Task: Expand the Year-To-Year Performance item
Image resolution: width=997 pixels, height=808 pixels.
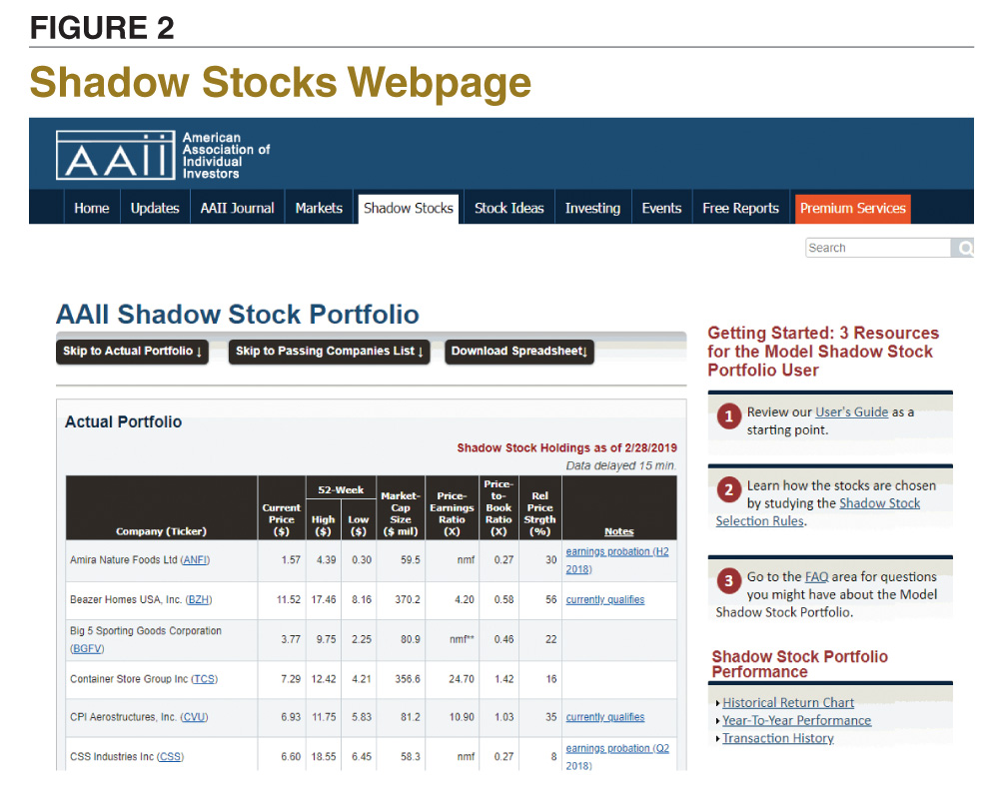Action: (x=796, y=719)
